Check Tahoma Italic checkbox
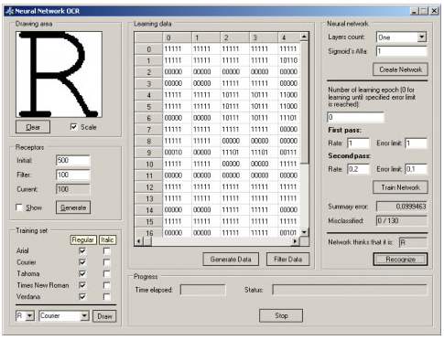Viewport: 444px width, 340px height. pos(106,273)
